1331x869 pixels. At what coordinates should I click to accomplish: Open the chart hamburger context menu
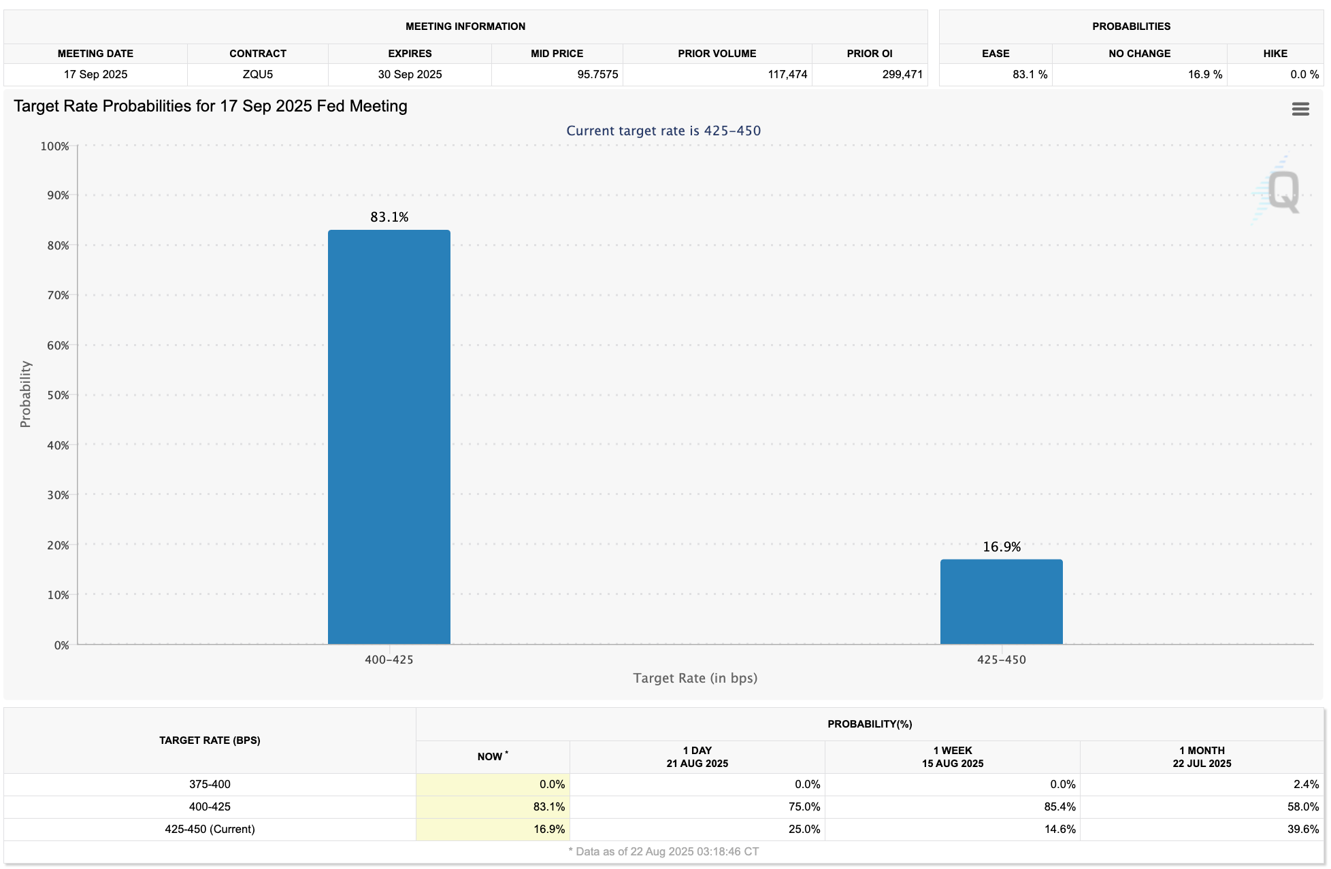pyautogui.click(x=1300, y=109)
